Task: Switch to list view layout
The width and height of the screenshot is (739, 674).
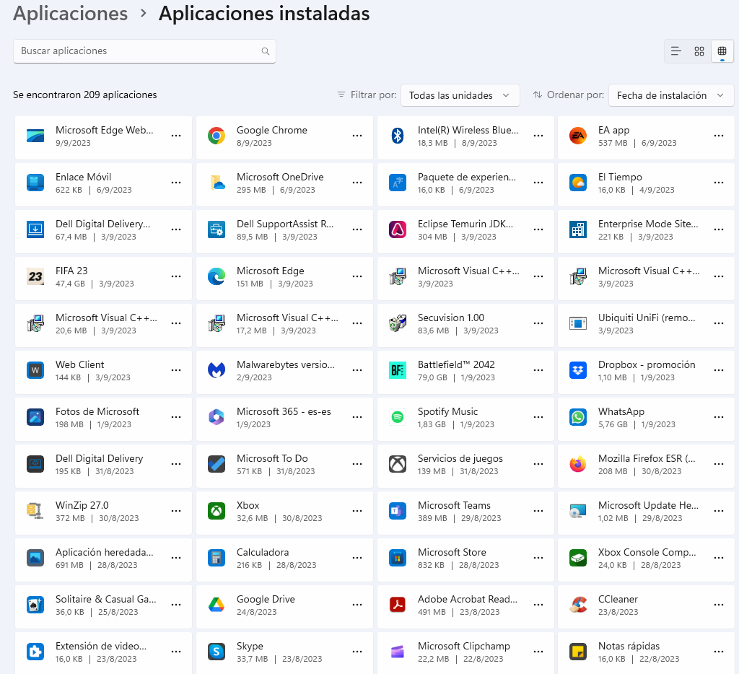Action: point(675,51)
